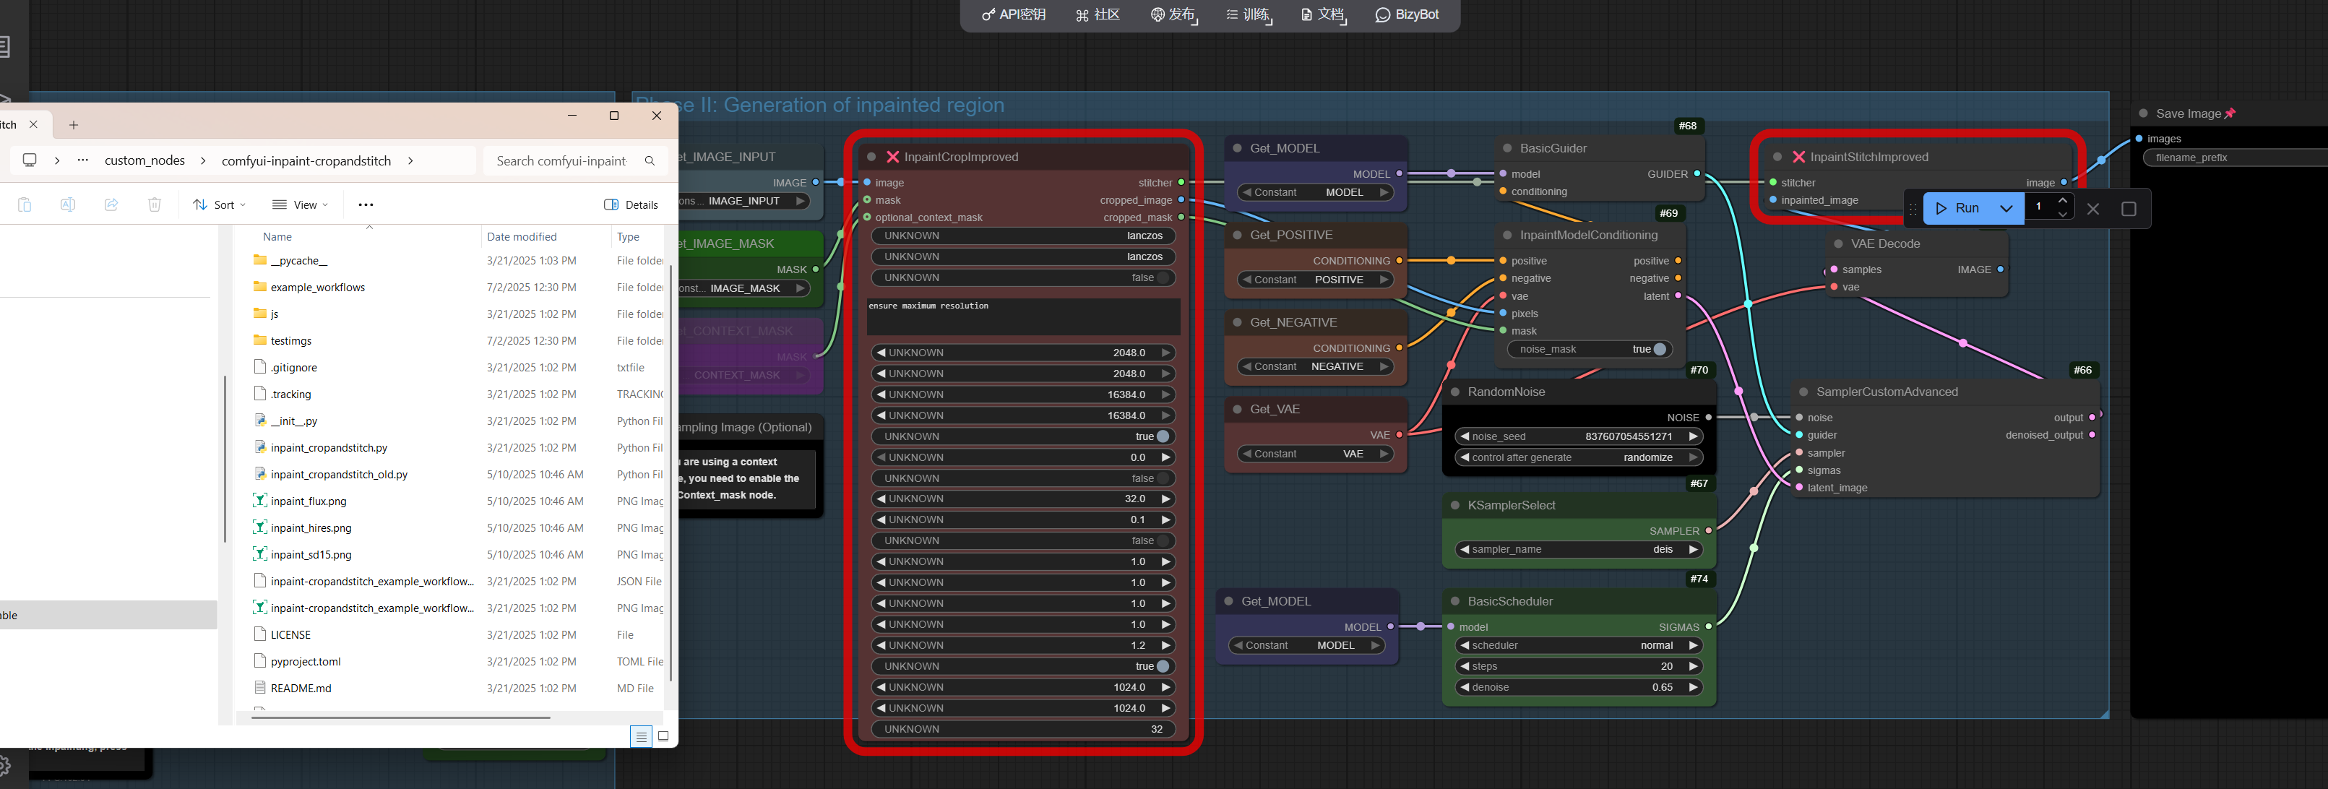Grab the dotted drag handle of Run toolbar

[1913, 209]
